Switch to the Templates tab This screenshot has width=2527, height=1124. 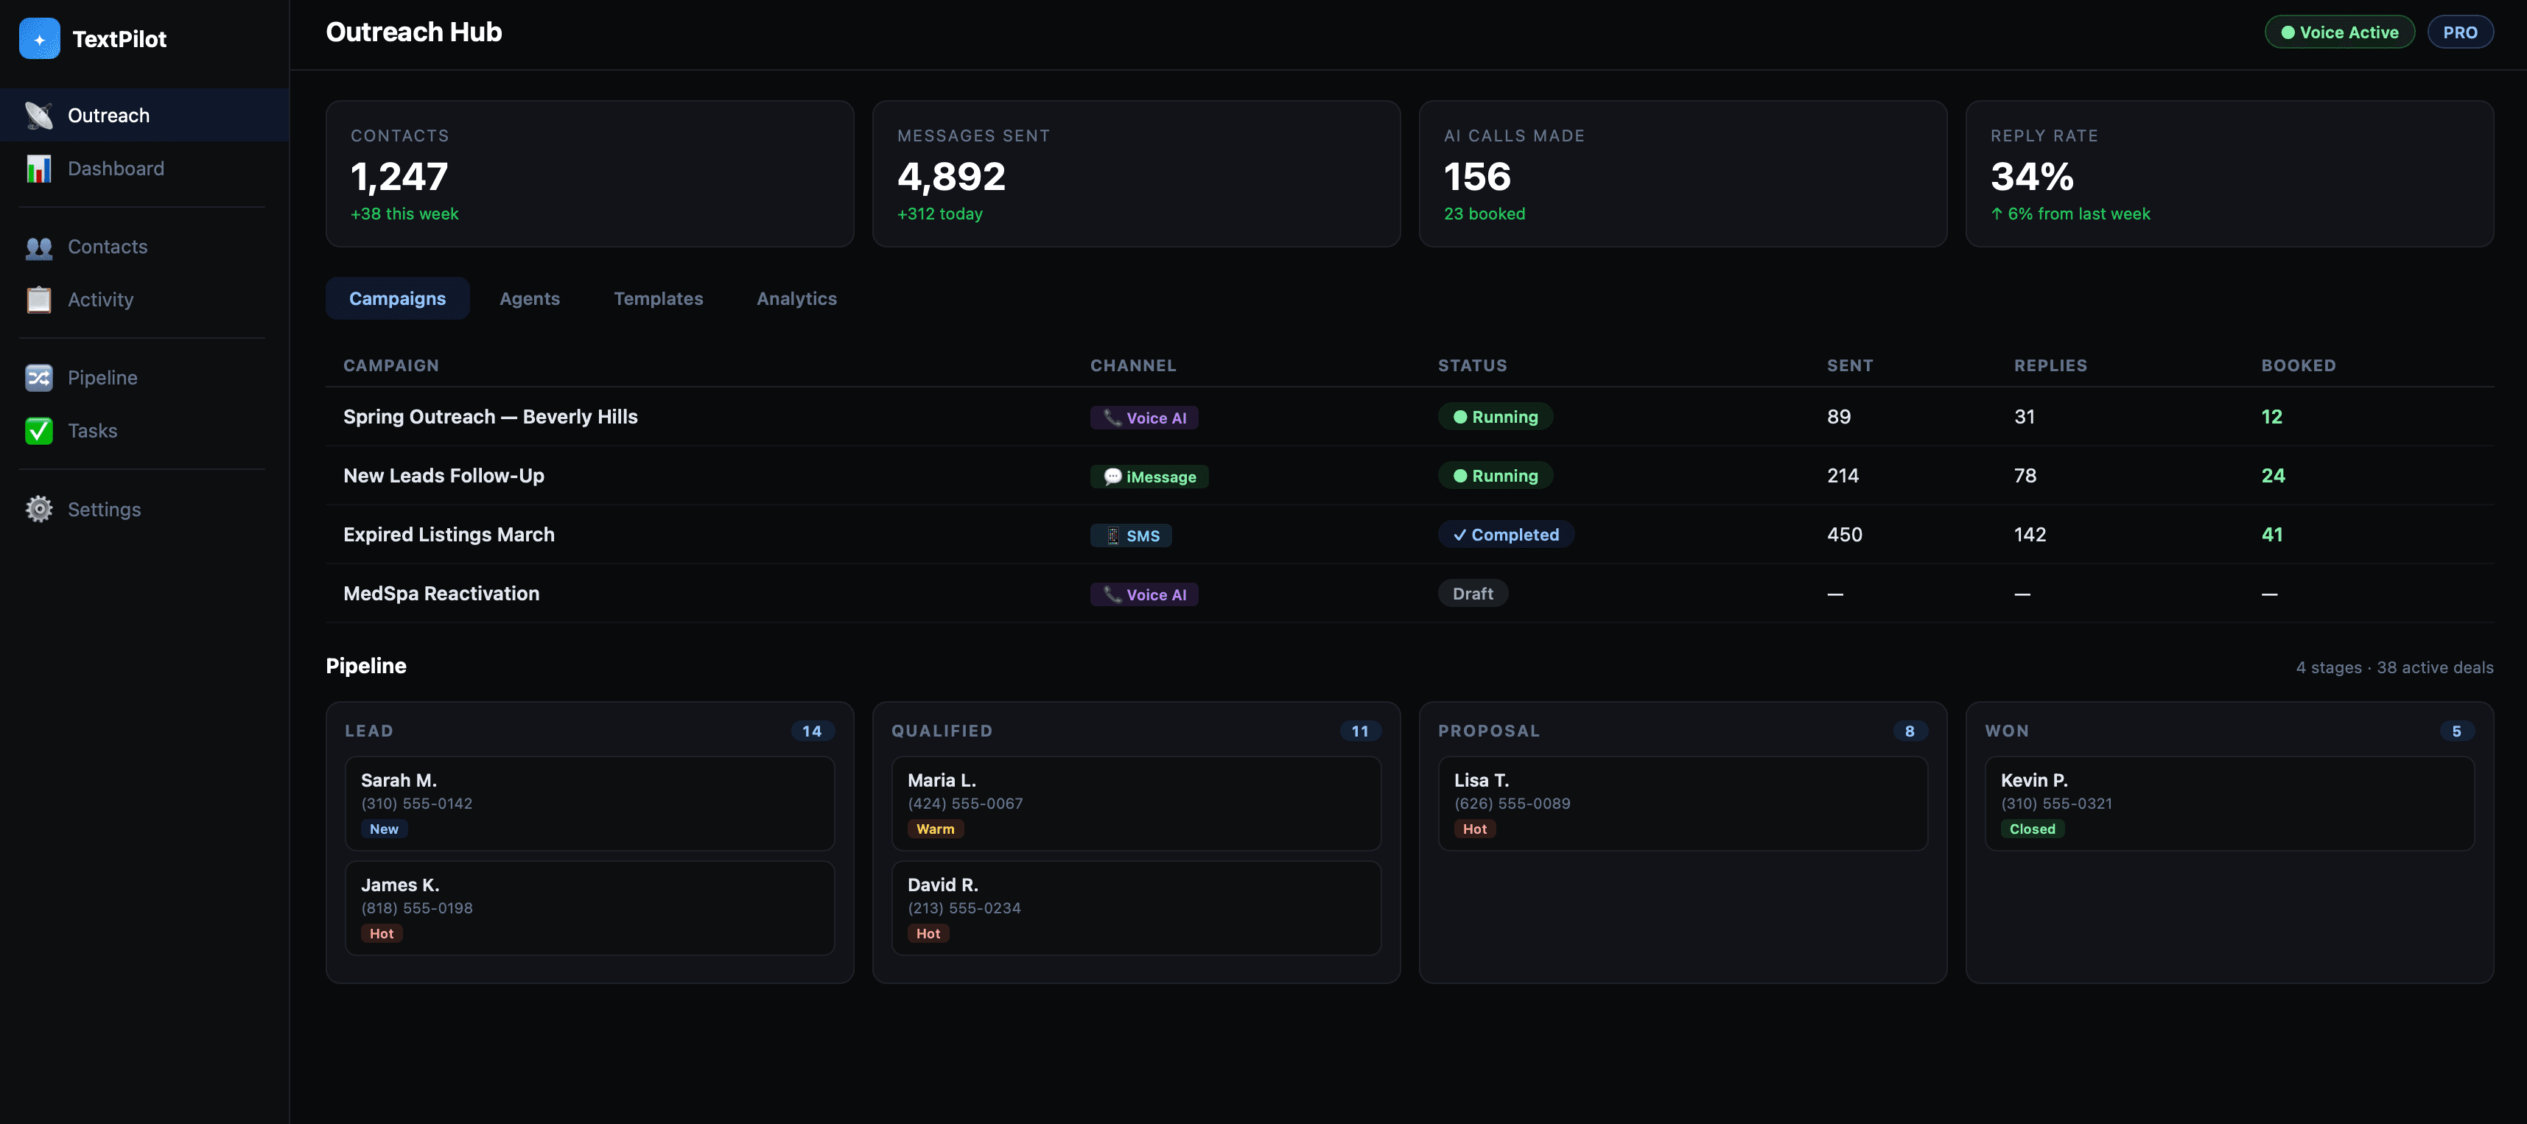(658, 298)
